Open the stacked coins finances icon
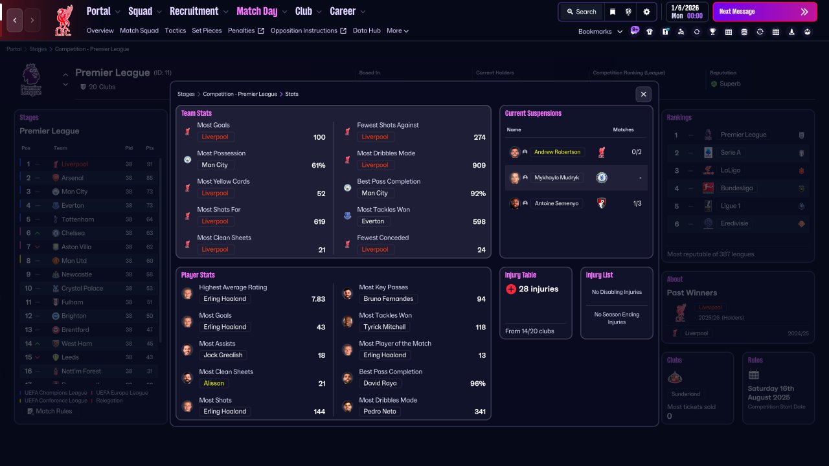This screenshot has width=829, height=466. tap(744, 32)
